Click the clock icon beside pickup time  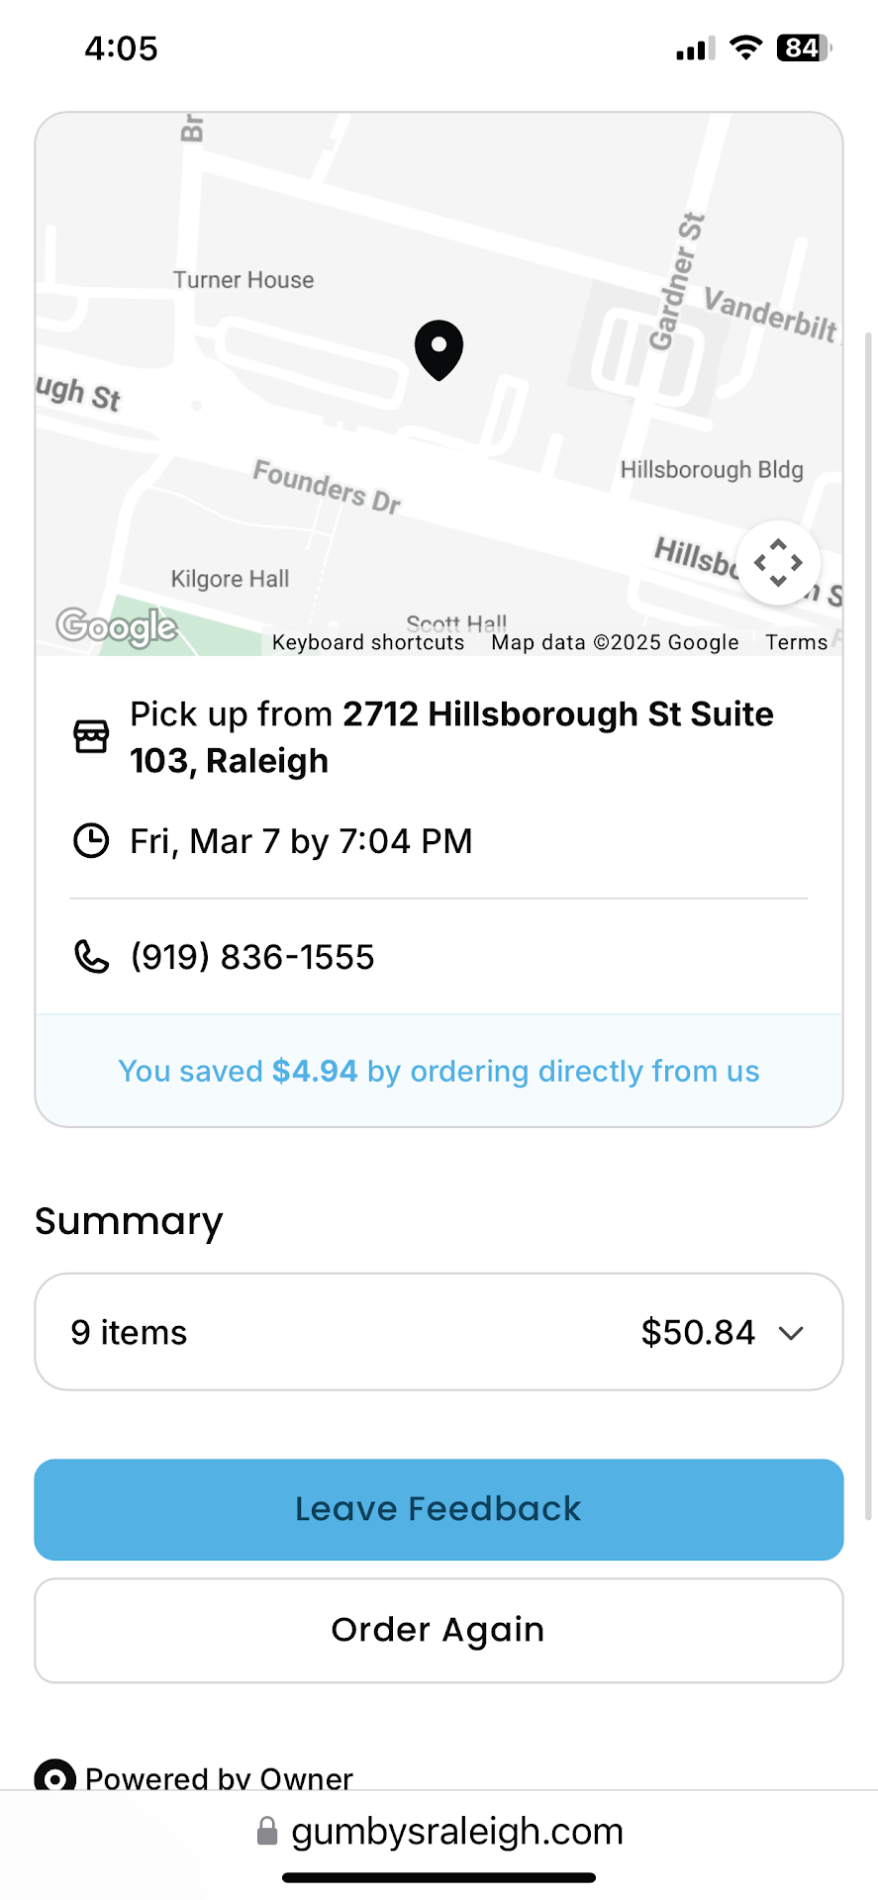91,841
